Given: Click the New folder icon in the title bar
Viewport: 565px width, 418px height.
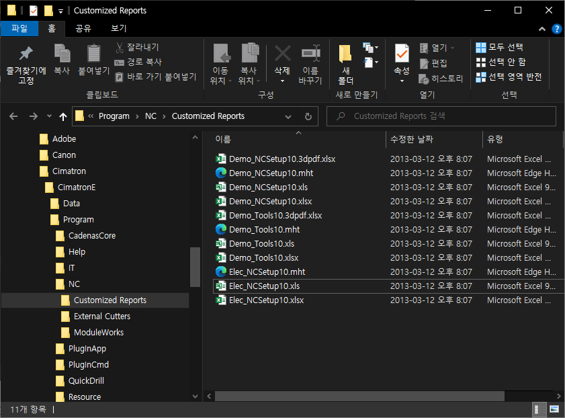Looking at the screenshot, I should tap(48, 11).
